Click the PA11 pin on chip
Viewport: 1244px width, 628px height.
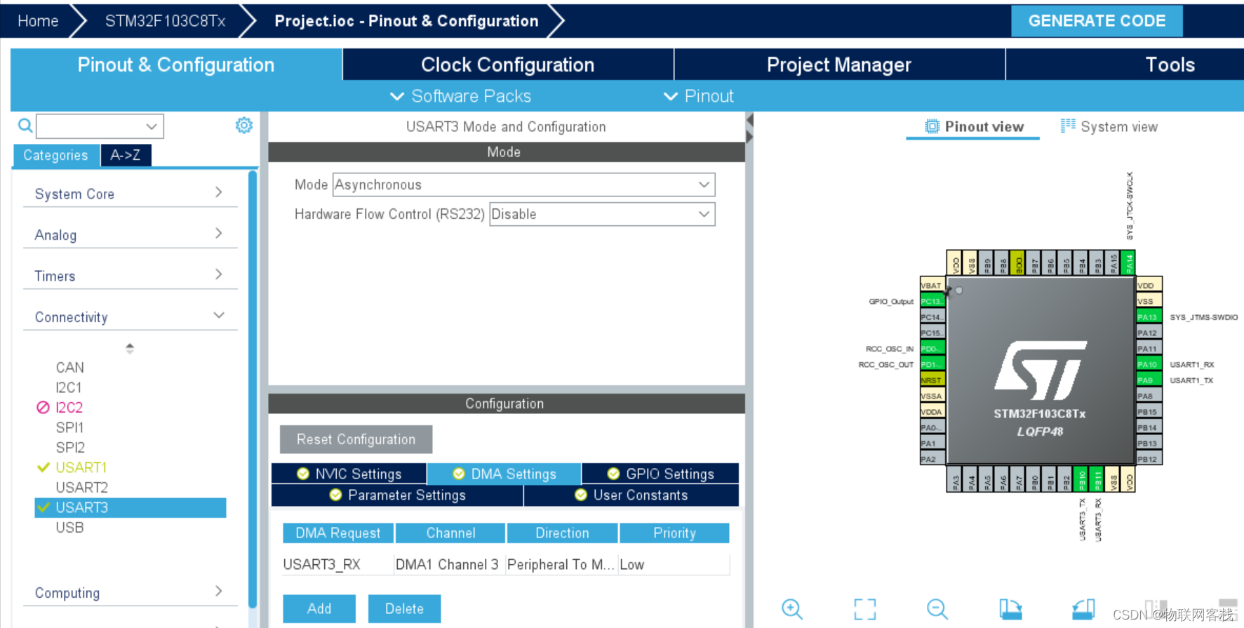point(1149,349)
